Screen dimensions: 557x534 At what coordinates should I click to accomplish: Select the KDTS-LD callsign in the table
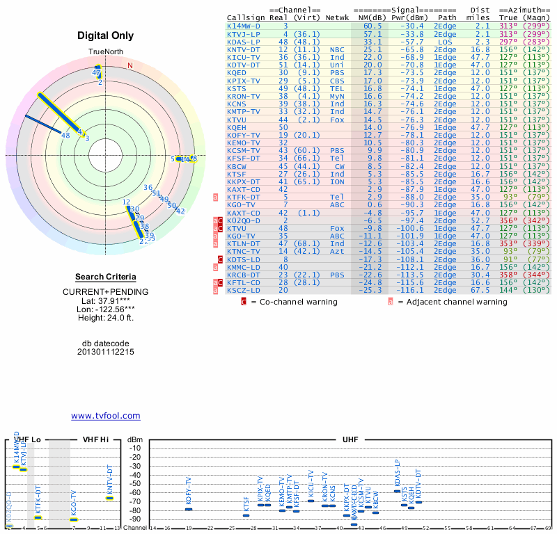pyautogui.click(x=244, y=259)
